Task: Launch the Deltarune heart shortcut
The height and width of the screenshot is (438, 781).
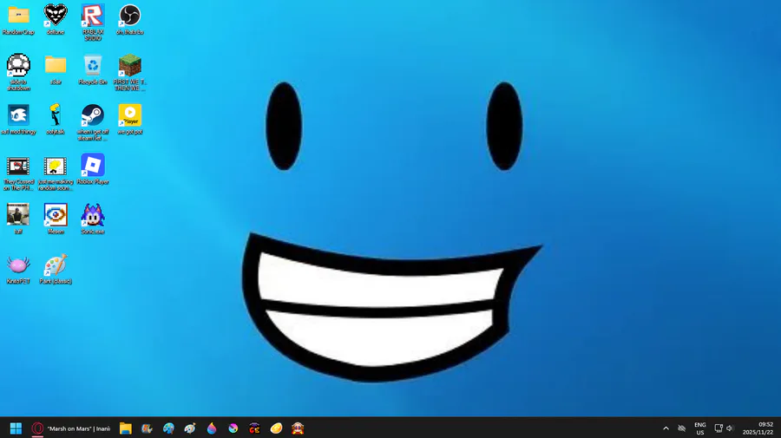Action: tap(56, 16)
